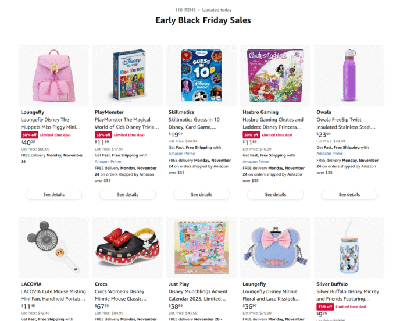Image resolution: width=407 pixels, height=321 pixels.
Task: See details for Skillmatics Guess in 10
Action: 201,195
